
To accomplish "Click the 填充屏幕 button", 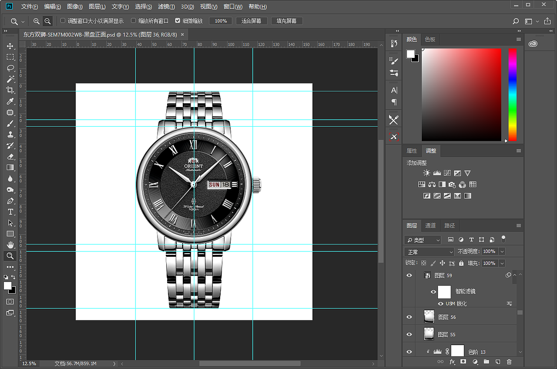I will 287,21.
